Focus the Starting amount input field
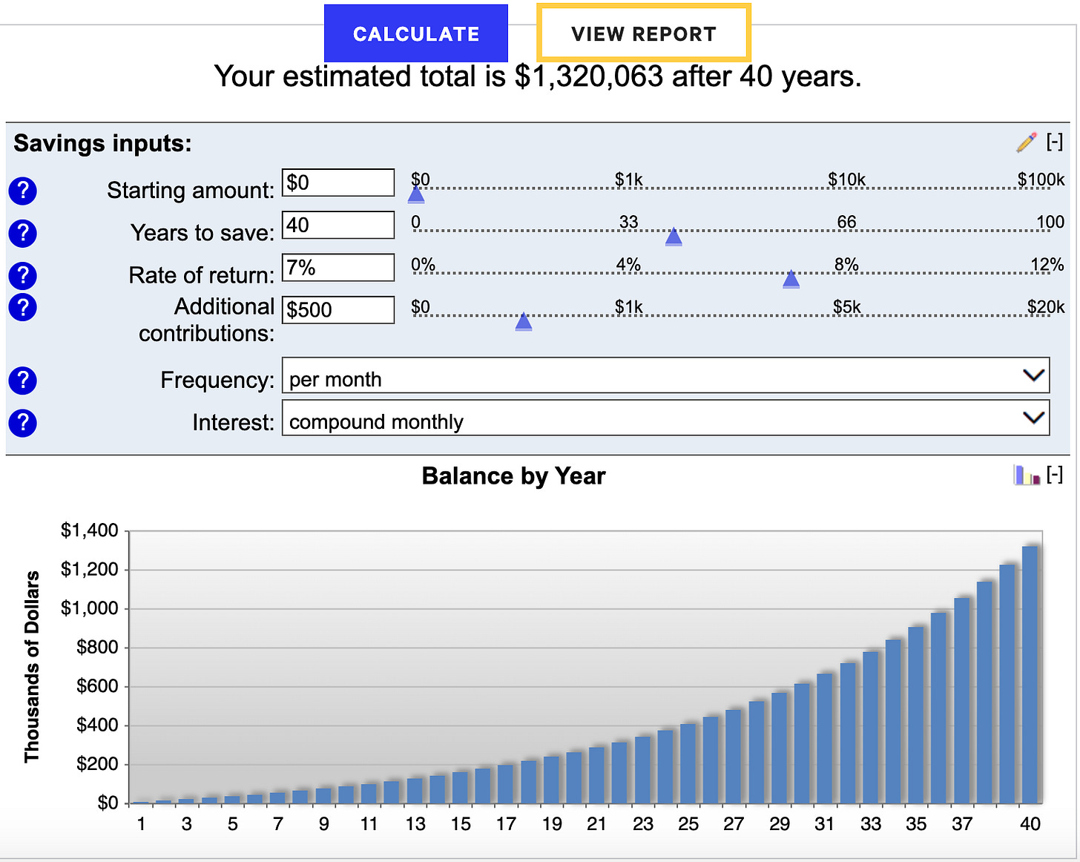The height and width of the screenshot is (862, 1080). 338,182
